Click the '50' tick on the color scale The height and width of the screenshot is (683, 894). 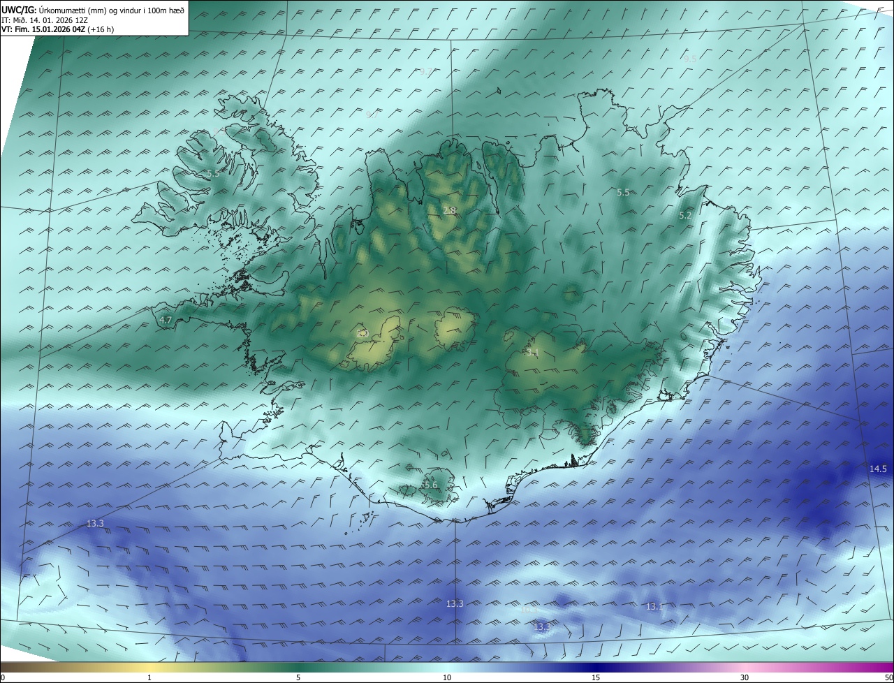(x=888, y=678)
